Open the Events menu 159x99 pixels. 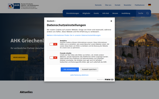tap(96, 13)
